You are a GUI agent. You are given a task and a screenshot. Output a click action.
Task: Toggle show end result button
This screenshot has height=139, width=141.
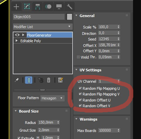point(29,80)
